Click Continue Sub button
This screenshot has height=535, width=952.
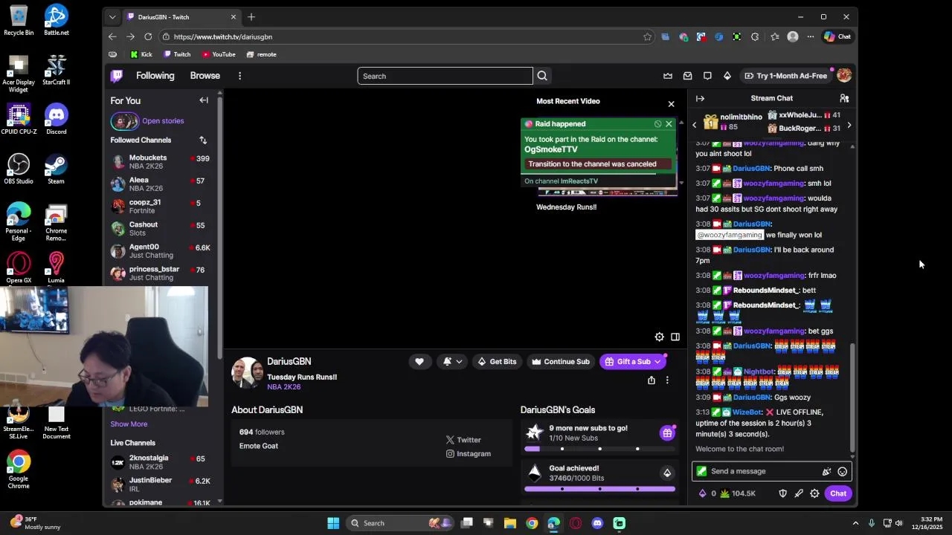560,362
